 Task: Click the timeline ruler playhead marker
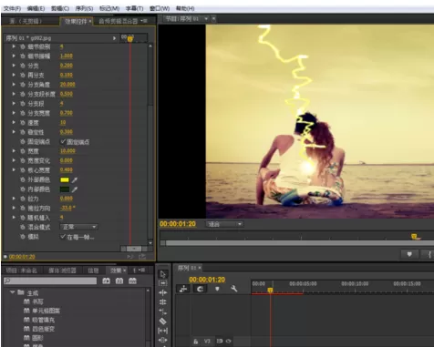(x=270, y=291)
